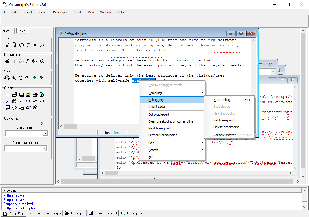Click the scissors cut icon

pos(7,101)
